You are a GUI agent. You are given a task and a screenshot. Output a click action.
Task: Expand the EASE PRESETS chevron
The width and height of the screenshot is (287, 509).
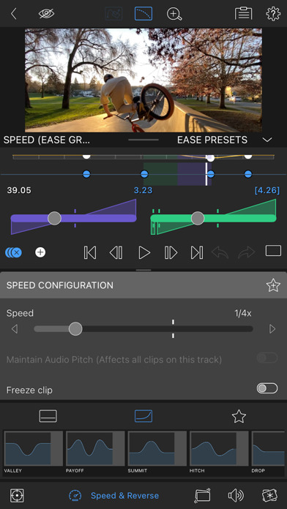267,140
